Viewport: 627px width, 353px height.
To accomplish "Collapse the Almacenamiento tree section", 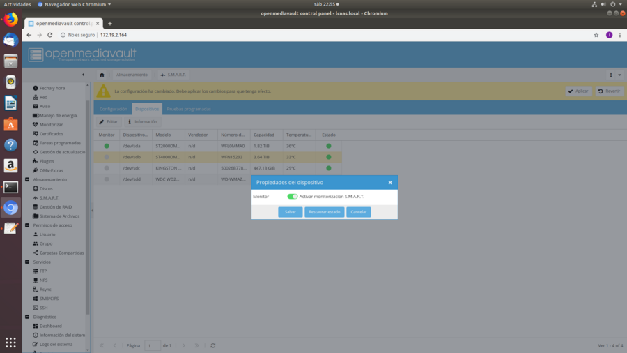I will pyautogui.click(x=27, y=179).
